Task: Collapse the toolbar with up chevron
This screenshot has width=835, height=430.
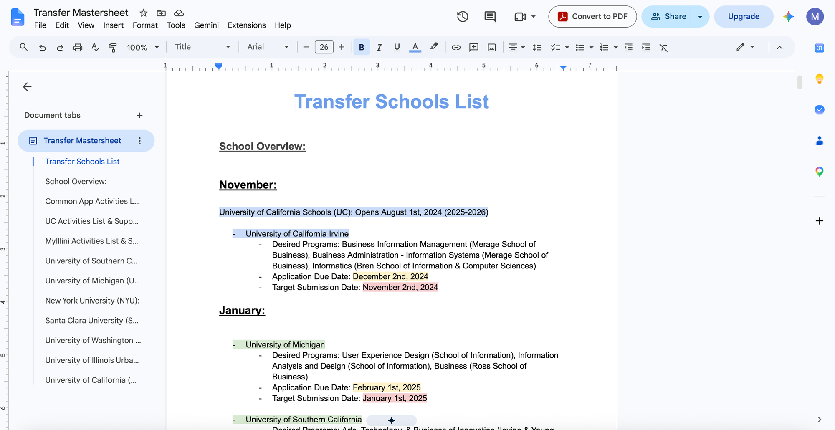Action: pyautogui.click(x=779, y=47)
